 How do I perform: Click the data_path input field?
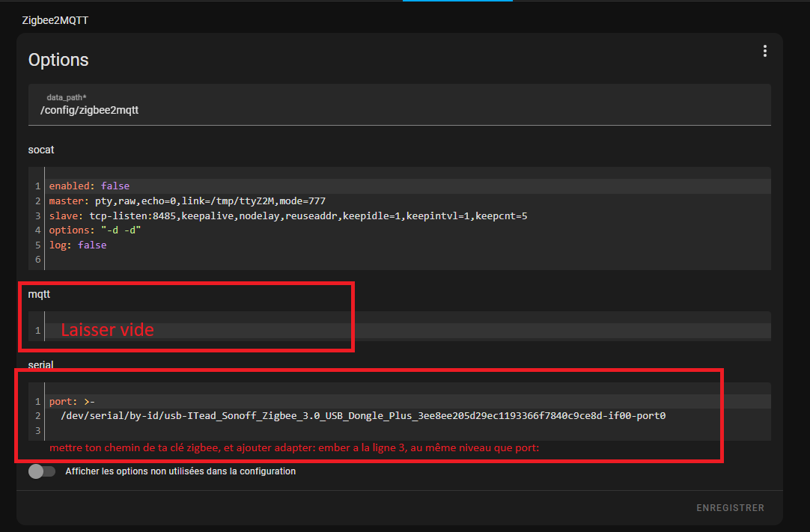pos(399,109)
